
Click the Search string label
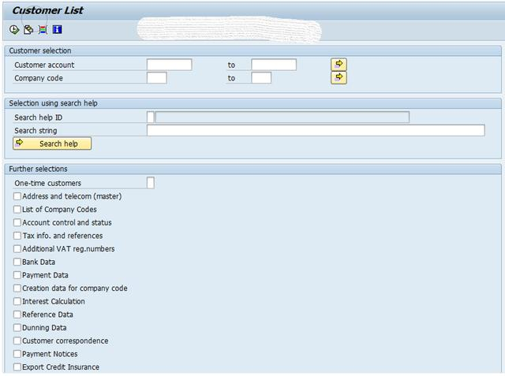coord(36,131)
